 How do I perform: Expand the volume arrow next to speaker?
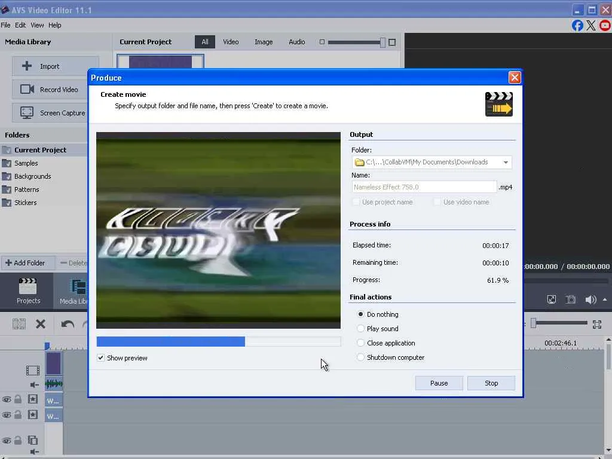pos(605,300)
